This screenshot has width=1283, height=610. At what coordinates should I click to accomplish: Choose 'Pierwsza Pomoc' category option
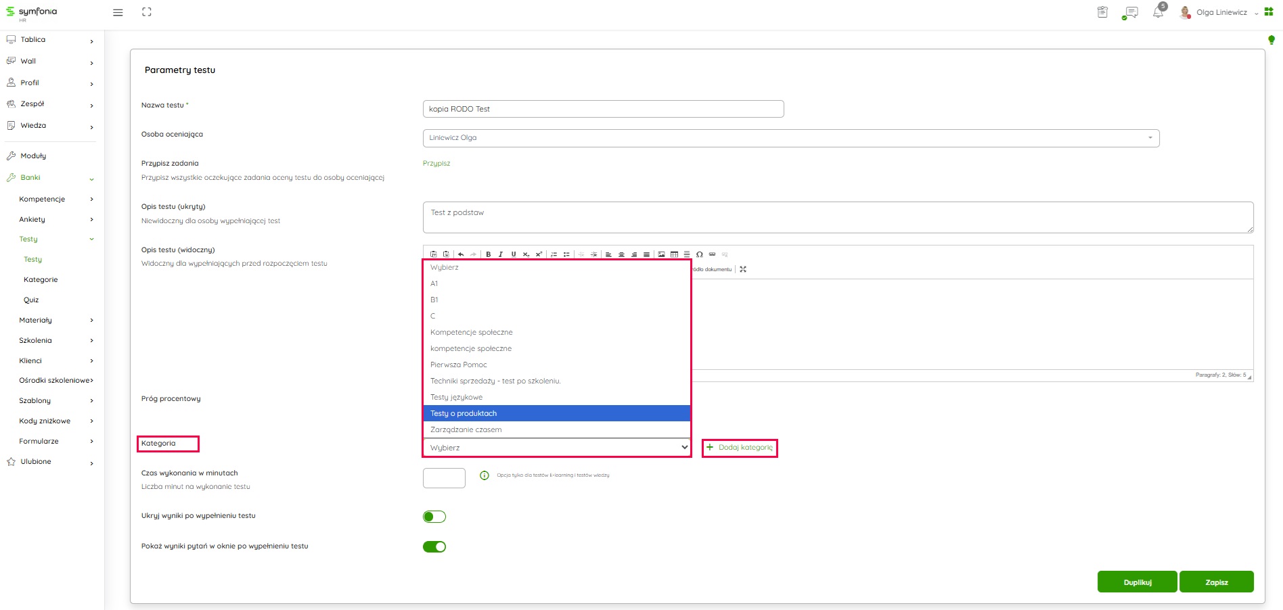pyautogui.click(x=459, y=365)
